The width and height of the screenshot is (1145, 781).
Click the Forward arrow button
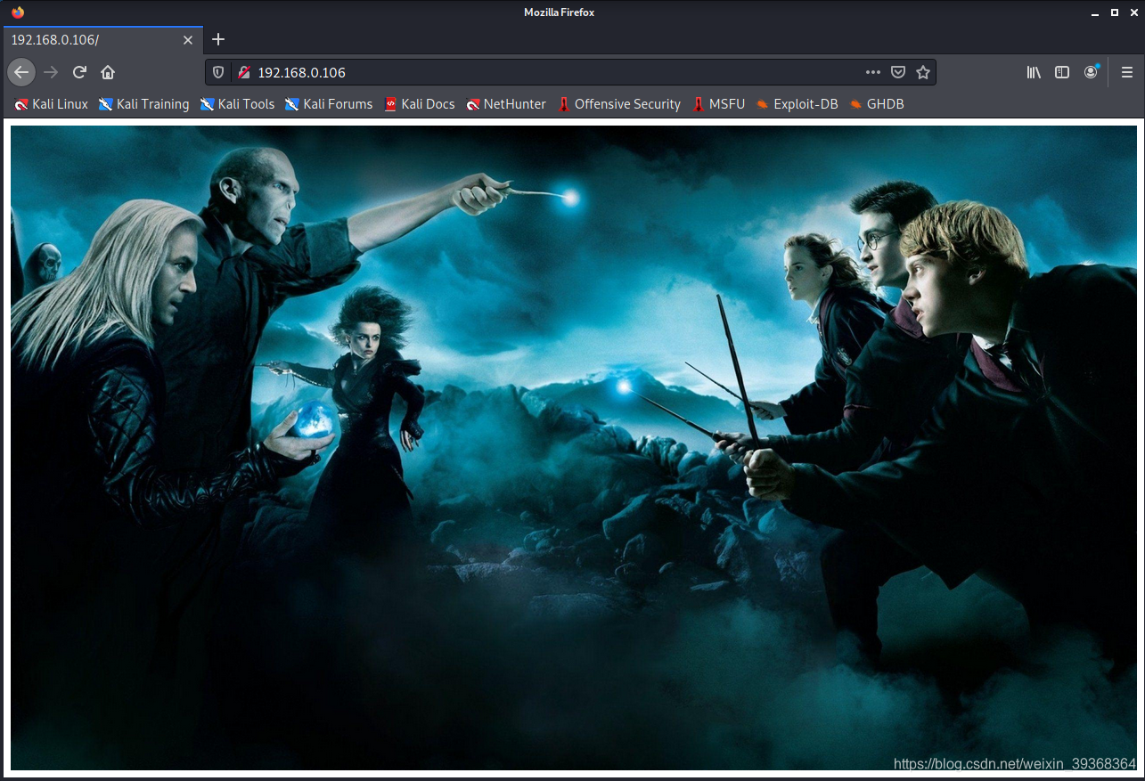(x=51, y=72)
